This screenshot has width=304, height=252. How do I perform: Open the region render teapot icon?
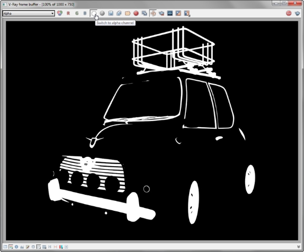(x=162, y=13)
